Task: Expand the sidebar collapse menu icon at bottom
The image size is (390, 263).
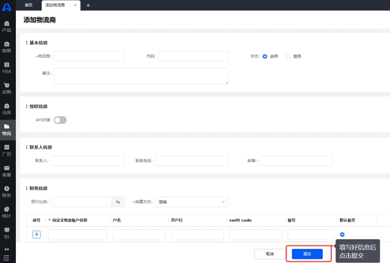Action: (6, 258)
